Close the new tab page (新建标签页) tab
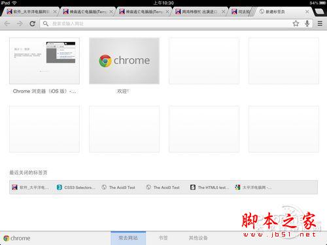 point(307,12)
